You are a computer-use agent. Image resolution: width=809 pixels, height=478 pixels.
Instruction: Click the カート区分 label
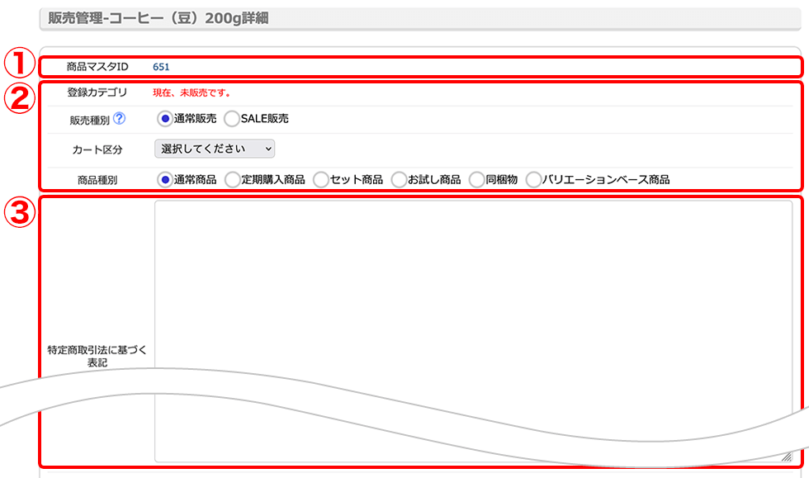97,149
